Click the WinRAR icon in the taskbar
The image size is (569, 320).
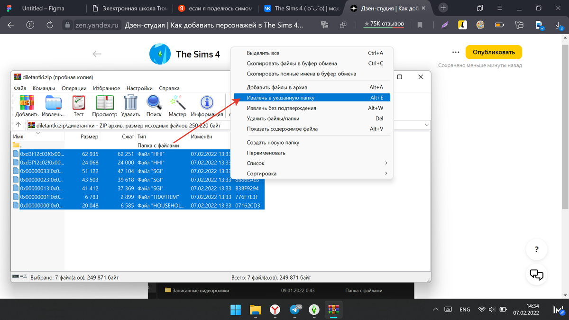(334, 310)
